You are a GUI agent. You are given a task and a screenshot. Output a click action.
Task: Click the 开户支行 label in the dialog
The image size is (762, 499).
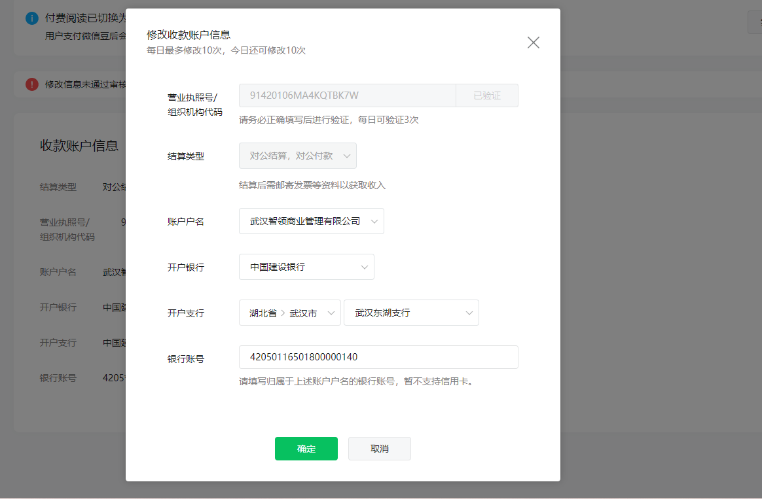point(186,313)
